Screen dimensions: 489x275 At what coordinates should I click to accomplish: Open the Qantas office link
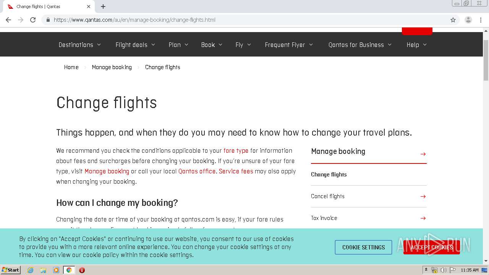pyautogui.click(x=197, y=171)
